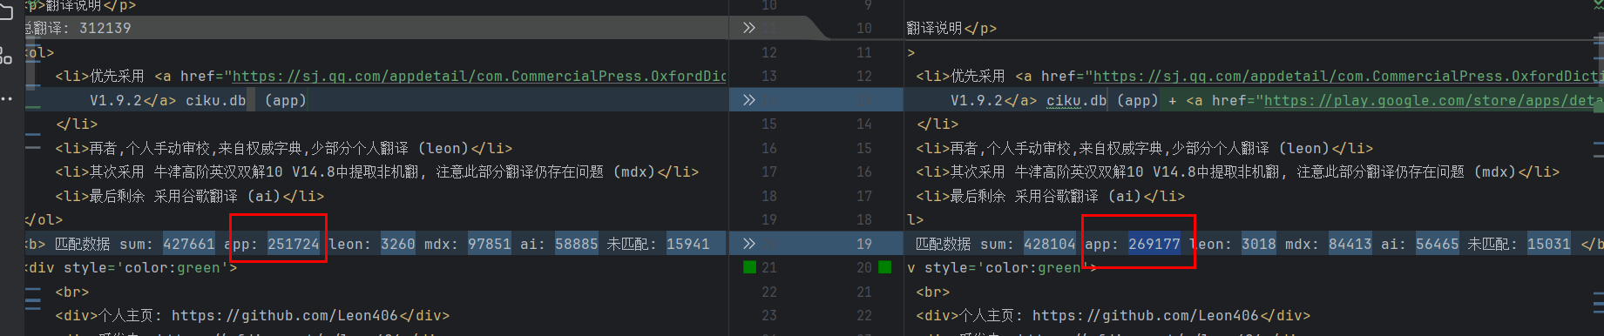Select left gutter line number 17
The width and height of the screenshot is (1604, 336).
tap(768, 172)
